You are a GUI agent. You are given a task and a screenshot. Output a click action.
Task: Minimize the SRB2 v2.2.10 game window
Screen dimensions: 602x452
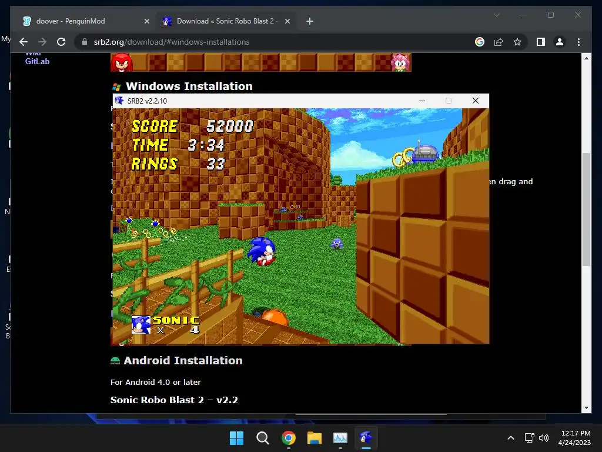(422, 101)
